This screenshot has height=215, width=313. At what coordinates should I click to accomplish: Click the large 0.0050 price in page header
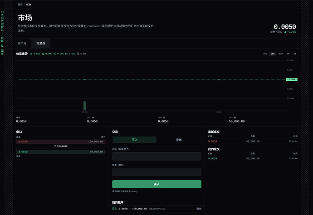tap(285, 27)
